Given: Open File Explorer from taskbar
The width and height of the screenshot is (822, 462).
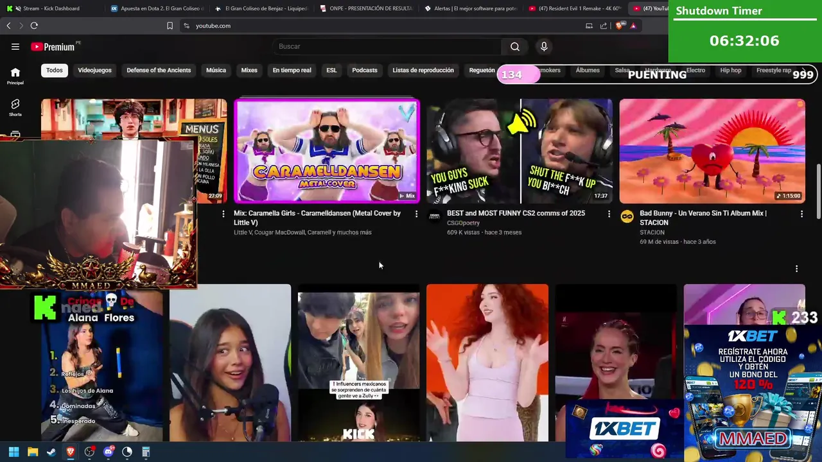Looking at the screenshot, I should pyautogui.click(x=33, y=452).
